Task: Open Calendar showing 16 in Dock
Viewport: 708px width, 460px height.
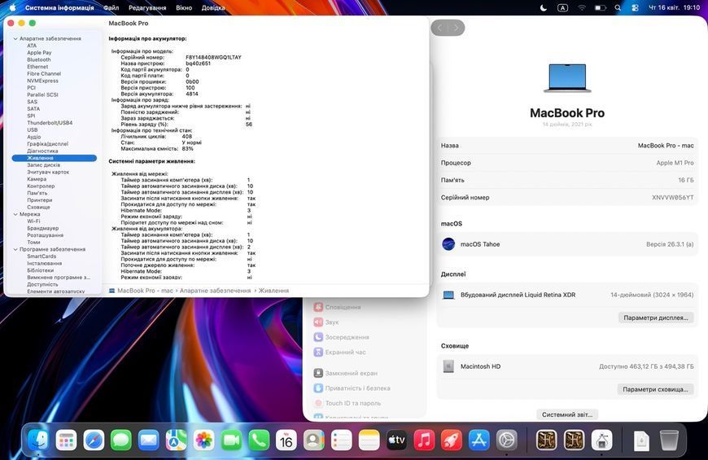Action: coord(286,440)
